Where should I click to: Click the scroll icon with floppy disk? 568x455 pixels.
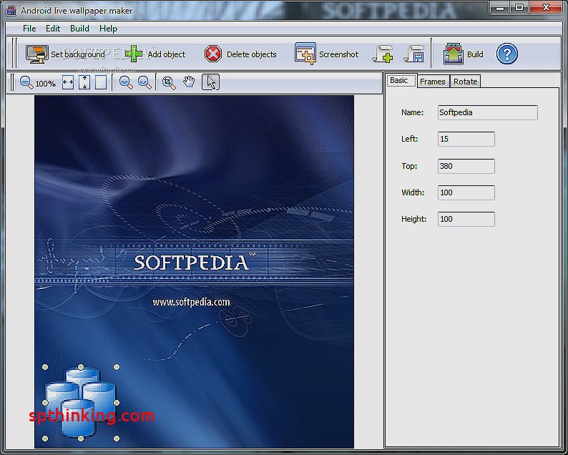pyautogui.click(x=413, y=54)
